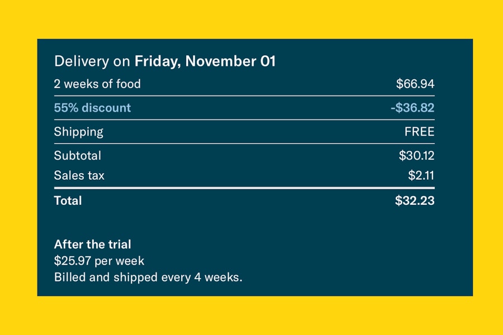Click the $32.23 total amount
The image size is (503, 335).
[415, 200]
